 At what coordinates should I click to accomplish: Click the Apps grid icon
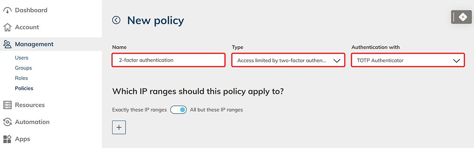[7, 139]
